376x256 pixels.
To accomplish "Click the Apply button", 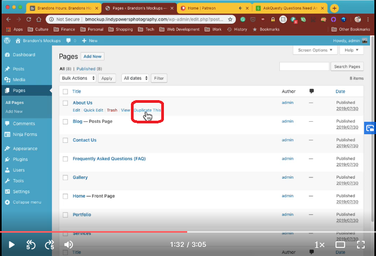I will click(x=107, y=78).
